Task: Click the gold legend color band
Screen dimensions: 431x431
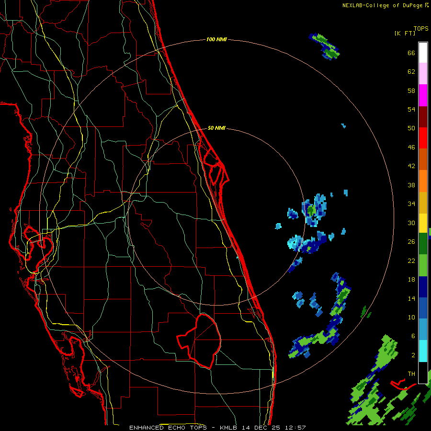Action: pos(423,203)
